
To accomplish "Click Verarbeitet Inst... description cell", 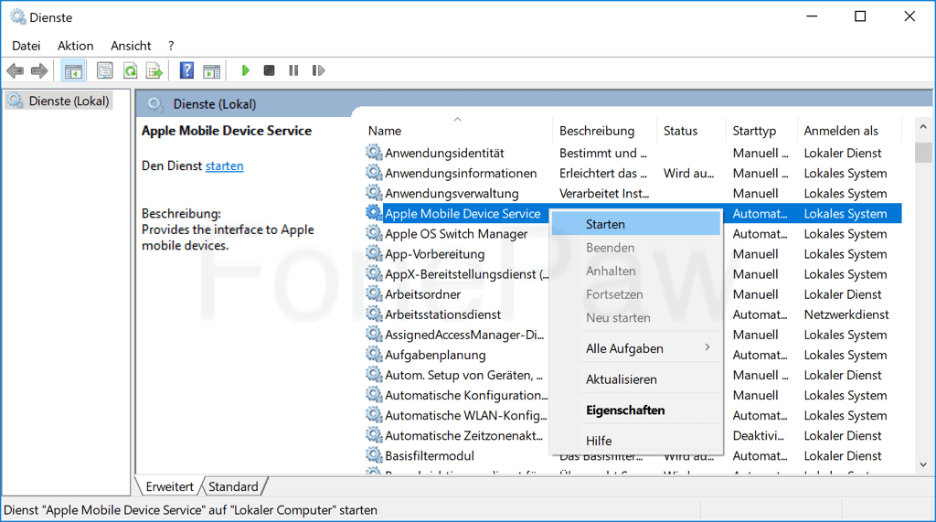I will tap(604, 194).
